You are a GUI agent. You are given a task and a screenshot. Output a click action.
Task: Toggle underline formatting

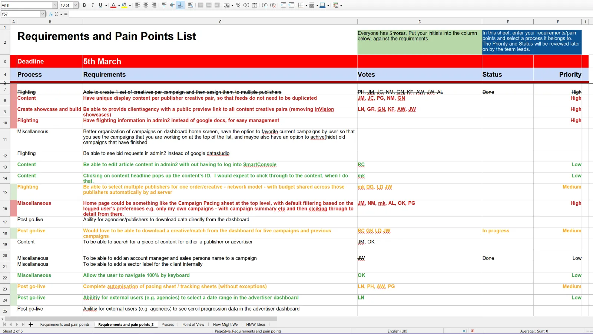click(x=100, y=5)
